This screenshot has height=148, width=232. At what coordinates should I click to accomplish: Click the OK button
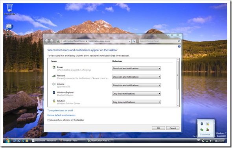[158, 128]
